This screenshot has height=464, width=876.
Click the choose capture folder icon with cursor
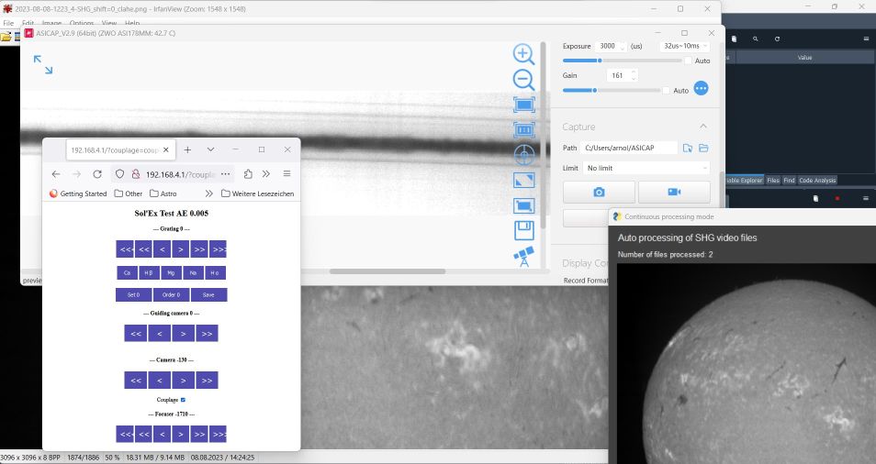pos(688,148)
